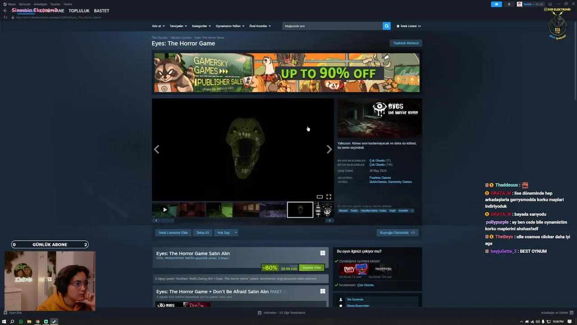
Task: Open the notifications bell
Action: tap(509, 4)
